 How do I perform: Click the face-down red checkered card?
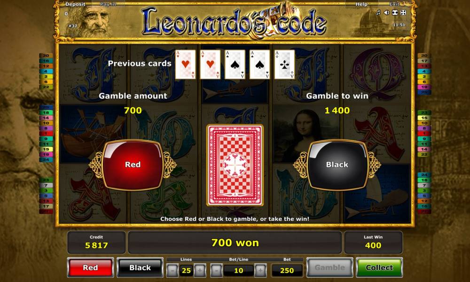click(x=235, y=165)
